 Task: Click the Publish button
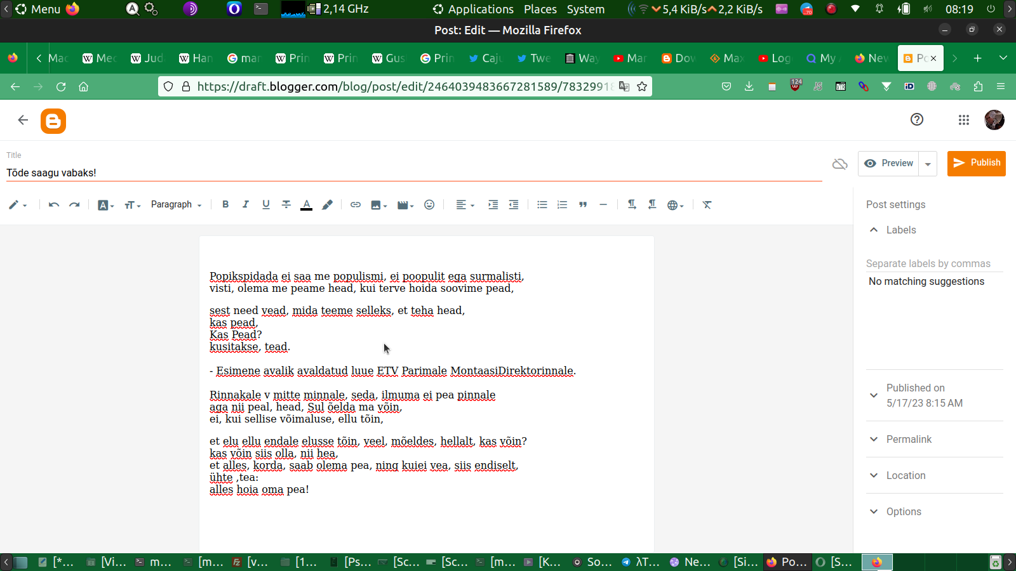(x=977, y=163)
